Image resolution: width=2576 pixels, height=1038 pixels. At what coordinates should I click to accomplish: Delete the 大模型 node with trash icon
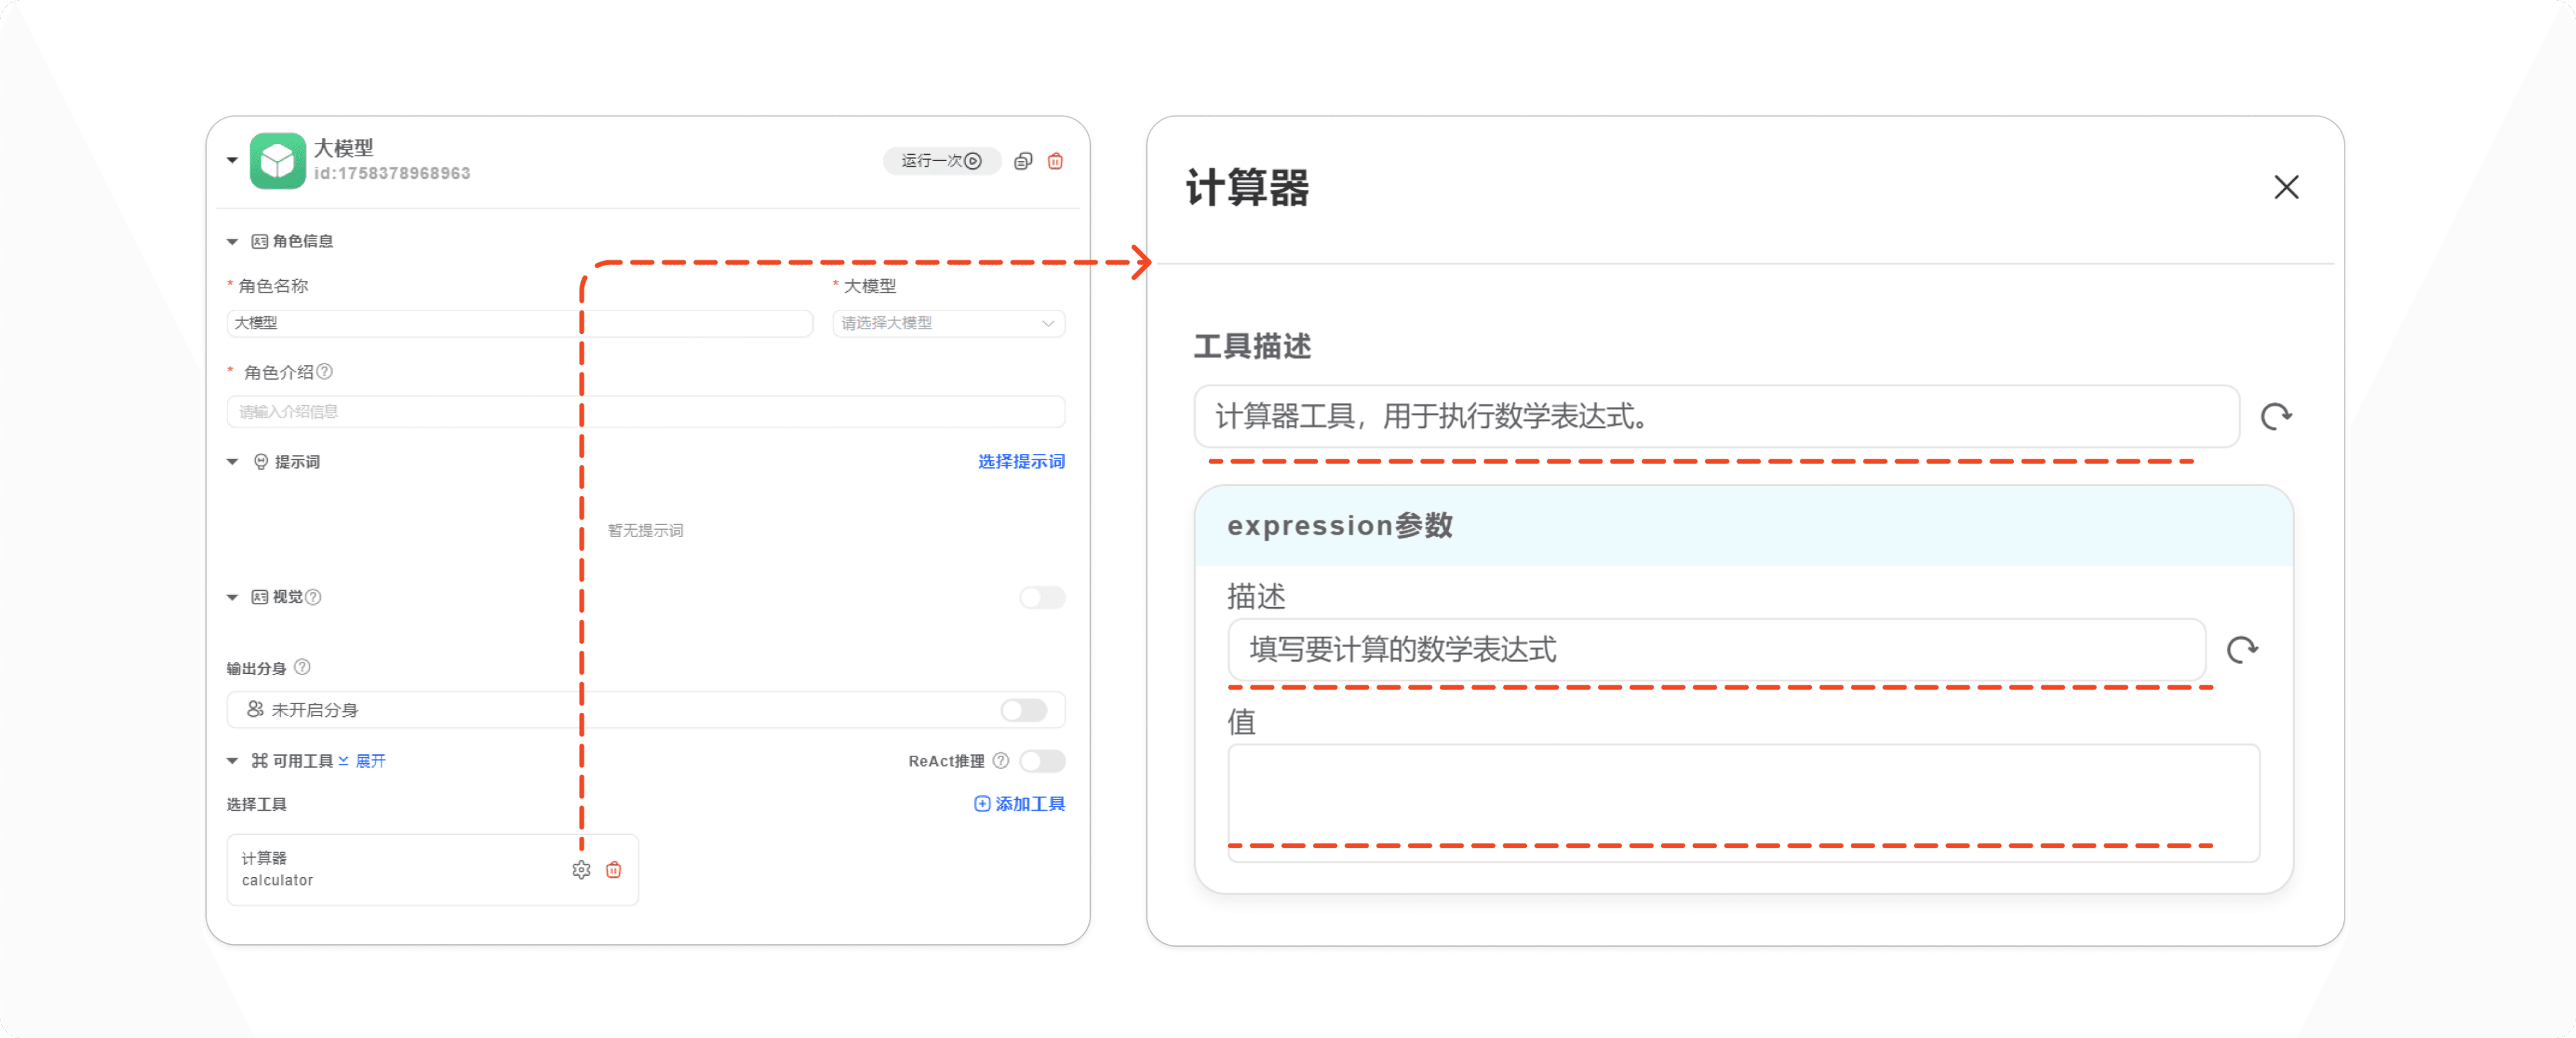[x=1055, y=161]
